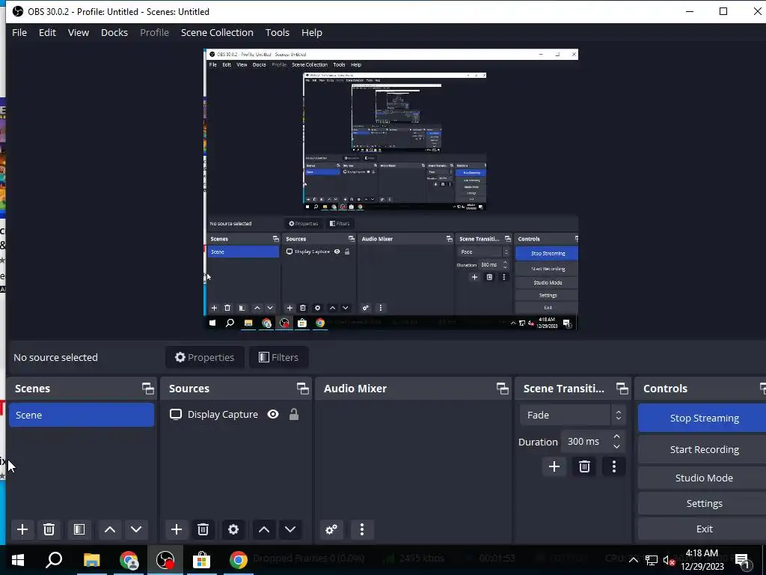Open the File menu

pos(19,33)
